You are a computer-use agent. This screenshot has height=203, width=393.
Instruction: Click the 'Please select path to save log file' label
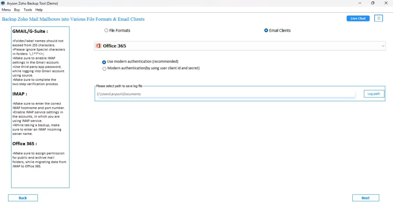coord(119,86)
